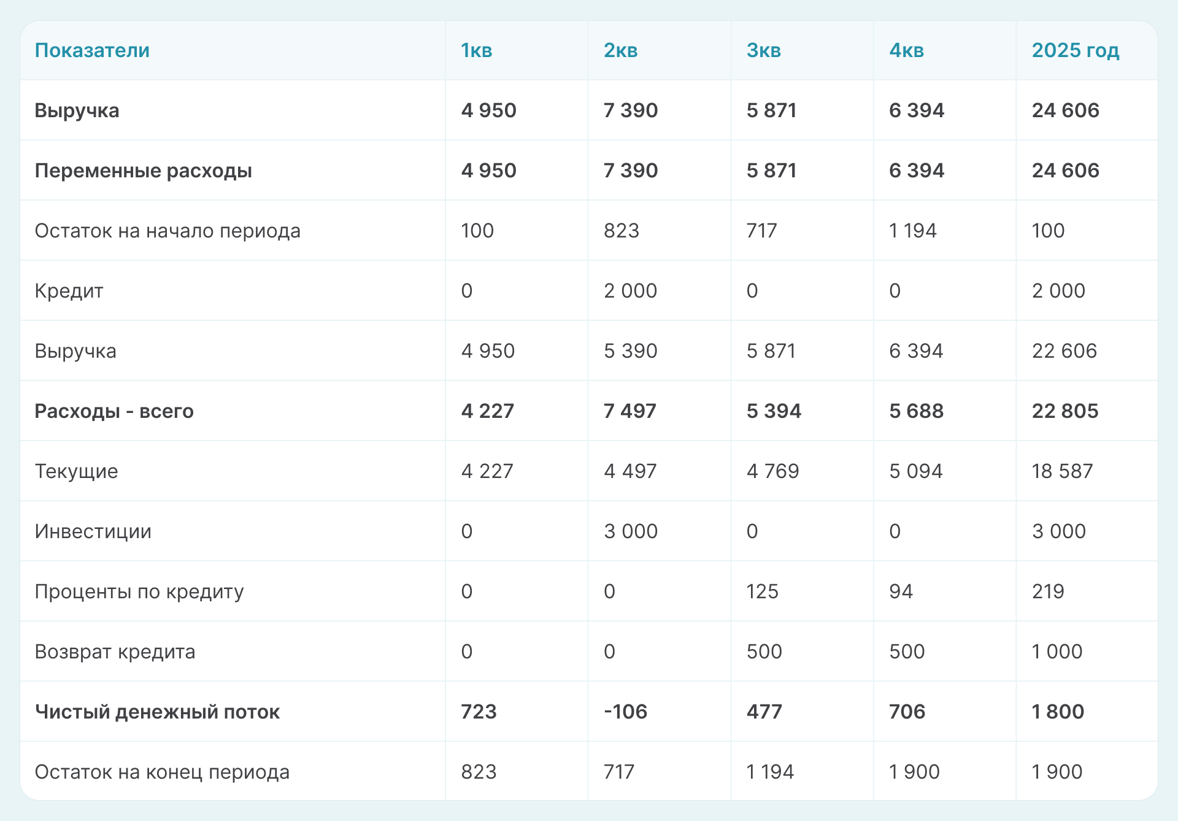The height and width of the screenshot is (821, 1178).
Task: Select Проценты по кредиту row label
Action: tap(139, 592)
